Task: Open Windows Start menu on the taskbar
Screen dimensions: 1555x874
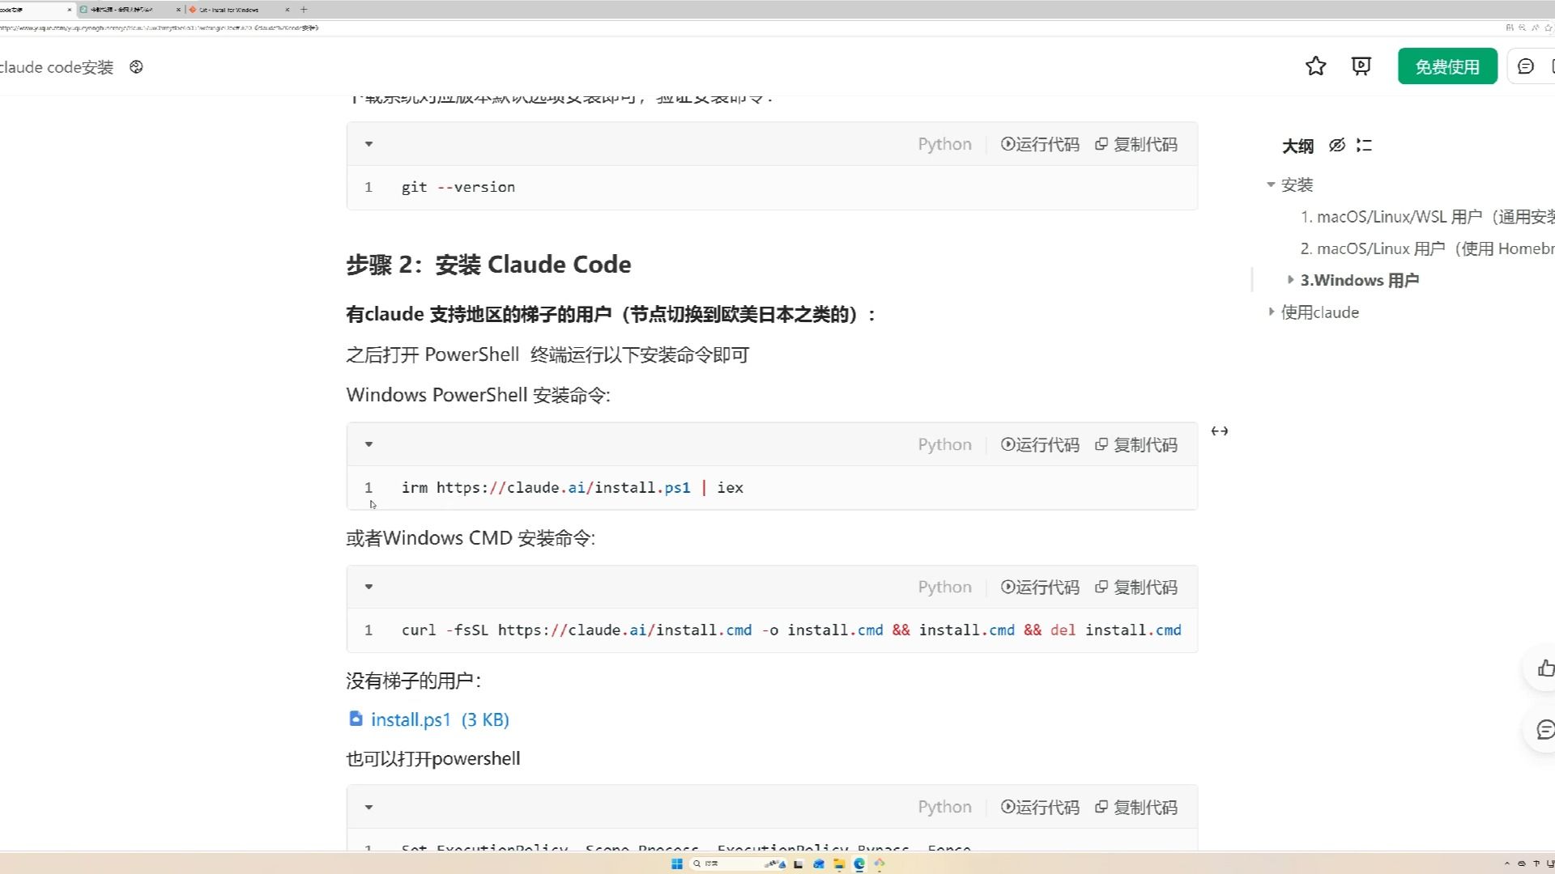Action: point(677,863)
